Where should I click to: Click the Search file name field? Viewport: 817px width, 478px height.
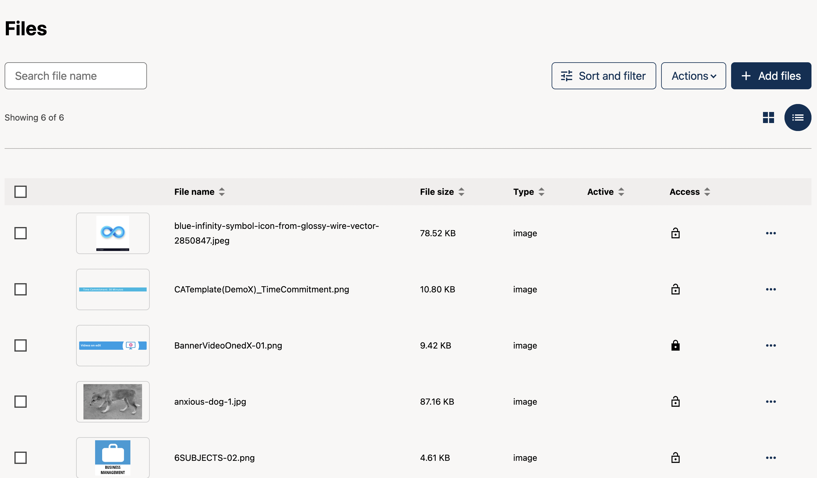pos(75,76)
